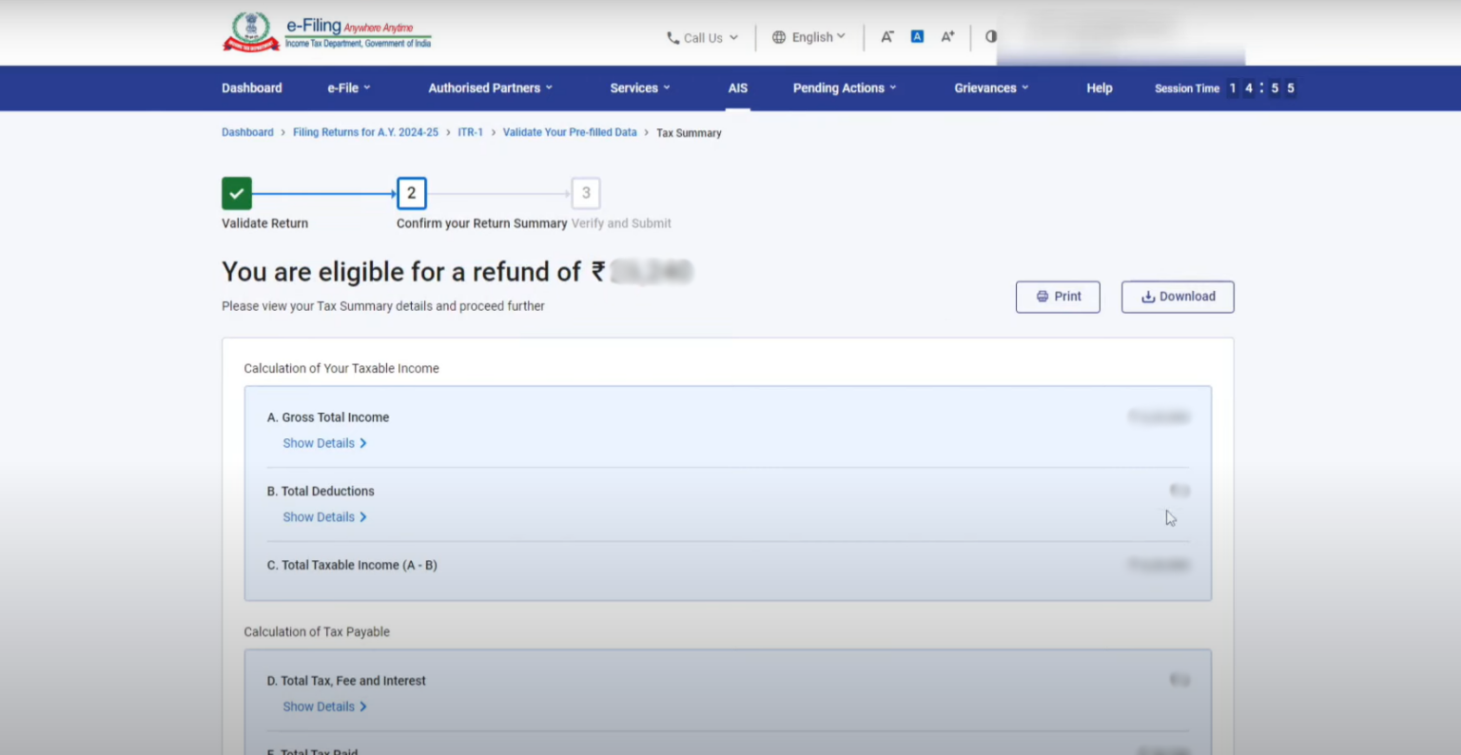Click the e-Filing Income Tax Department logo
1461x755 pixels.
coord(327,31)
